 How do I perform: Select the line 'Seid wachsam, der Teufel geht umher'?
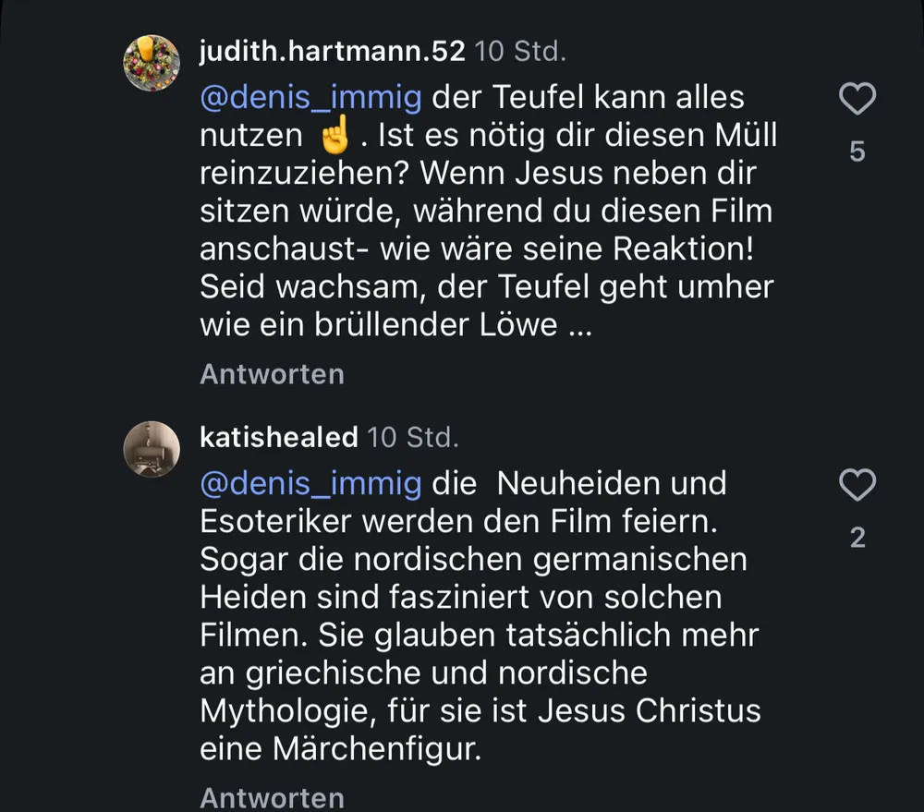[487, 287]
